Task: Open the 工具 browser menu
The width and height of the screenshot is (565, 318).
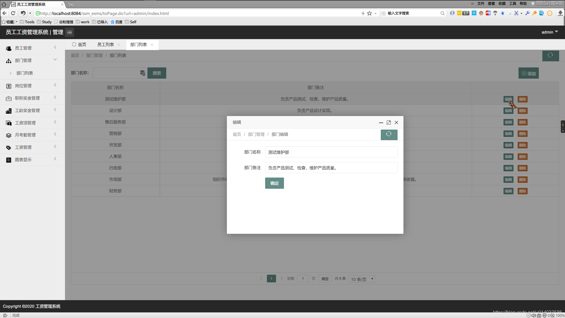Action: tap(513, 4)
